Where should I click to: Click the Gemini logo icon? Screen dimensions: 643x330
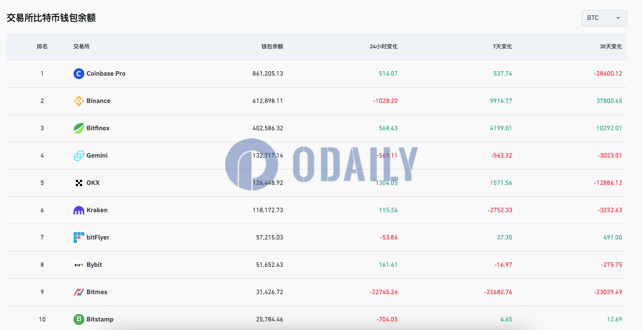click(x=79, y=155)
